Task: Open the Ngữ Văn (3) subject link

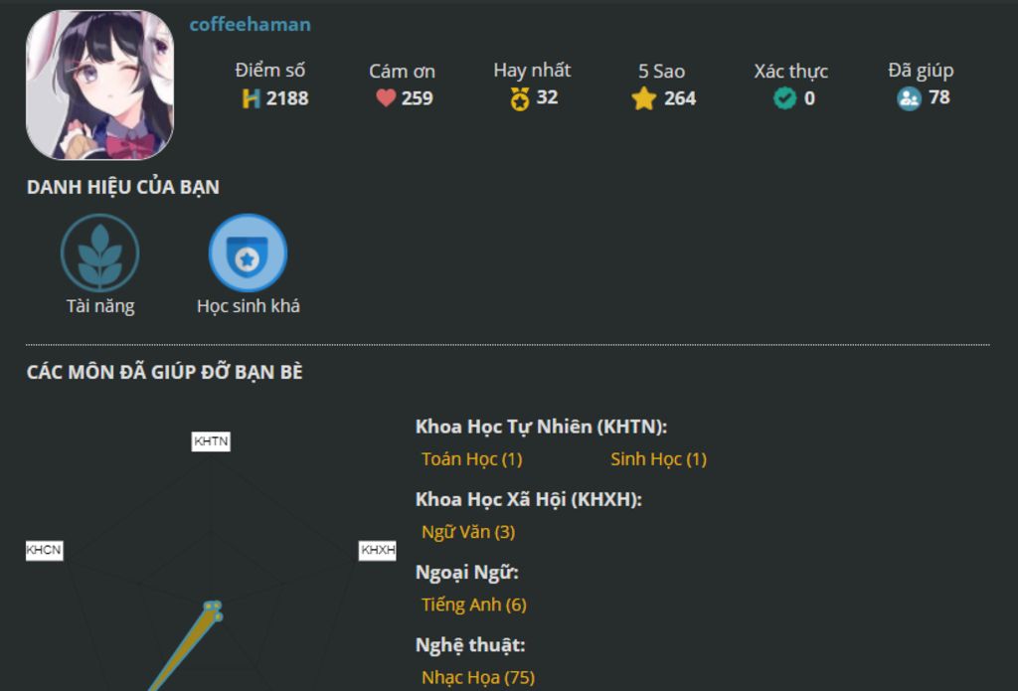Action: [x=467, y=532]
